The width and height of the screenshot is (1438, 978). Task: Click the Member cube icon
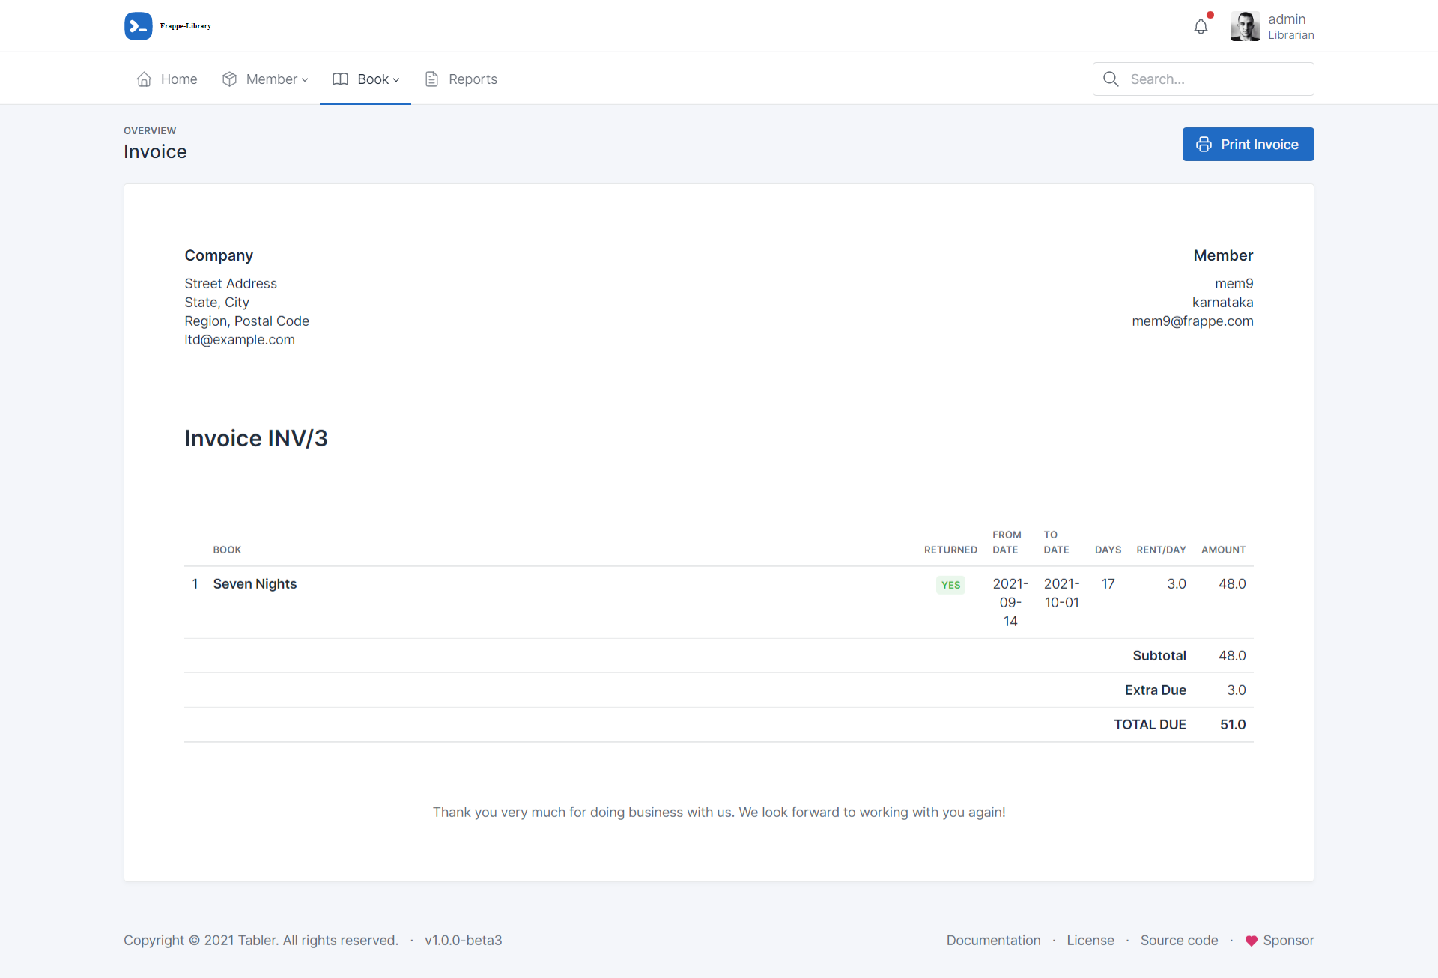230,79
